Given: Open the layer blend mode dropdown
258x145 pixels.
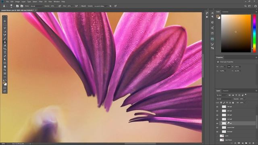Looking at the screenshot, I should coord(224,99).
